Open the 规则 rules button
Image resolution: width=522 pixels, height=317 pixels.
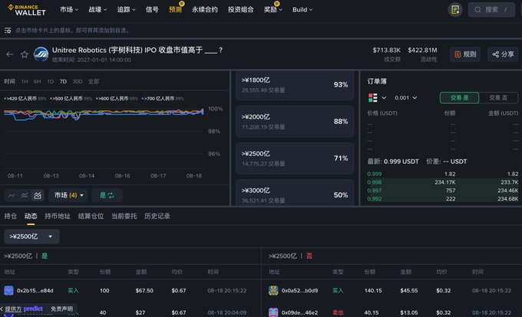(465, 54)
